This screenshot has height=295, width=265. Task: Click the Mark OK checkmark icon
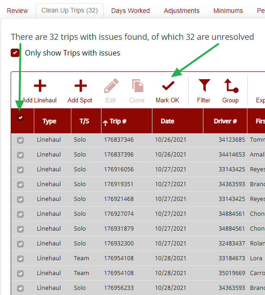click(168, 86)
